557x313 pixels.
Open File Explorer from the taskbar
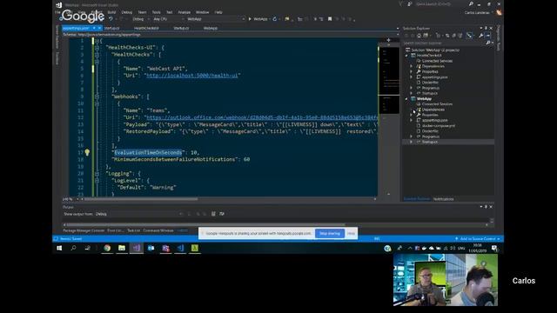(122, 248)
